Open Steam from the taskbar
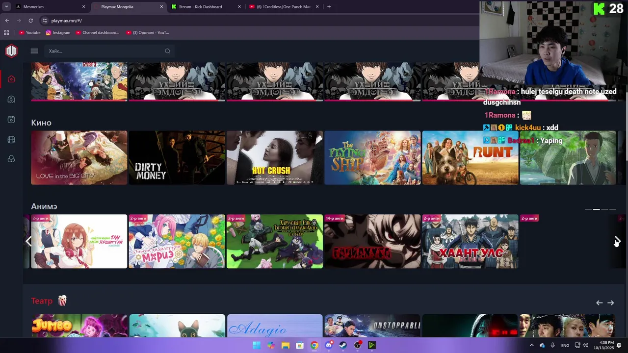Viewport: 628px width, 353px height. click(343, 345)
